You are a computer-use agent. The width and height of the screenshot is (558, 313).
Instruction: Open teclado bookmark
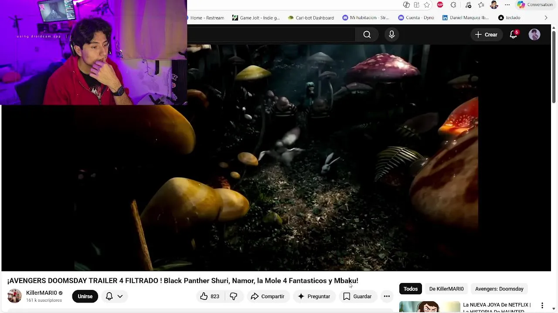click(x=509, y=18)
